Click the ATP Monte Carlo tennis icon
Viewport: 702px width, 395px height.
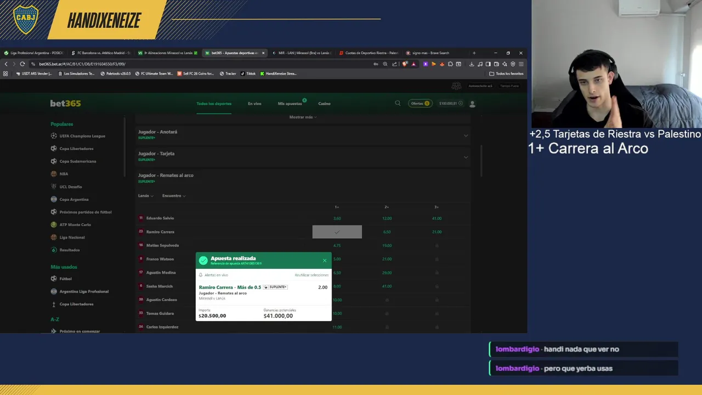click(x=54, y=224)
